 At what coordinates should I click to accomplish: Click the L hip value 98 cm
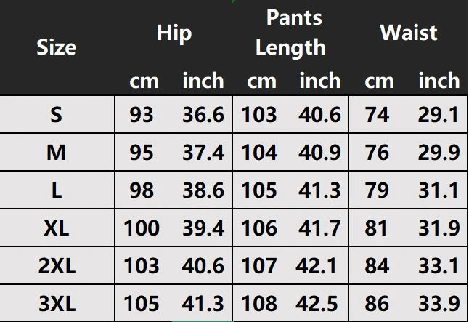pyautogui.click(x=142, y=190)
